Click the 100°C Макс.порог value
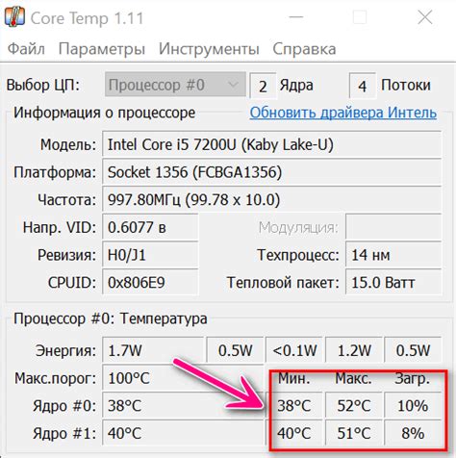The width and height of the screenshot is (456, 458). pos(183,378)
